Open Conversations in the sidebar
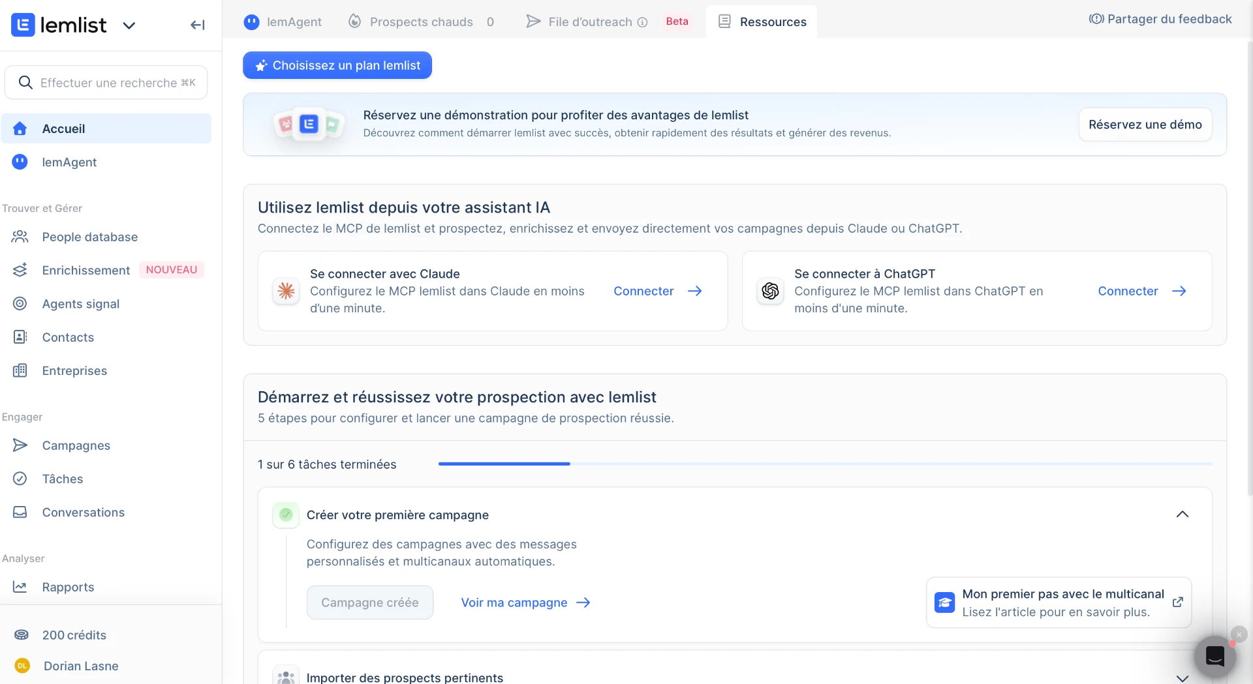The image size is (1253, 684). point(106,512)
